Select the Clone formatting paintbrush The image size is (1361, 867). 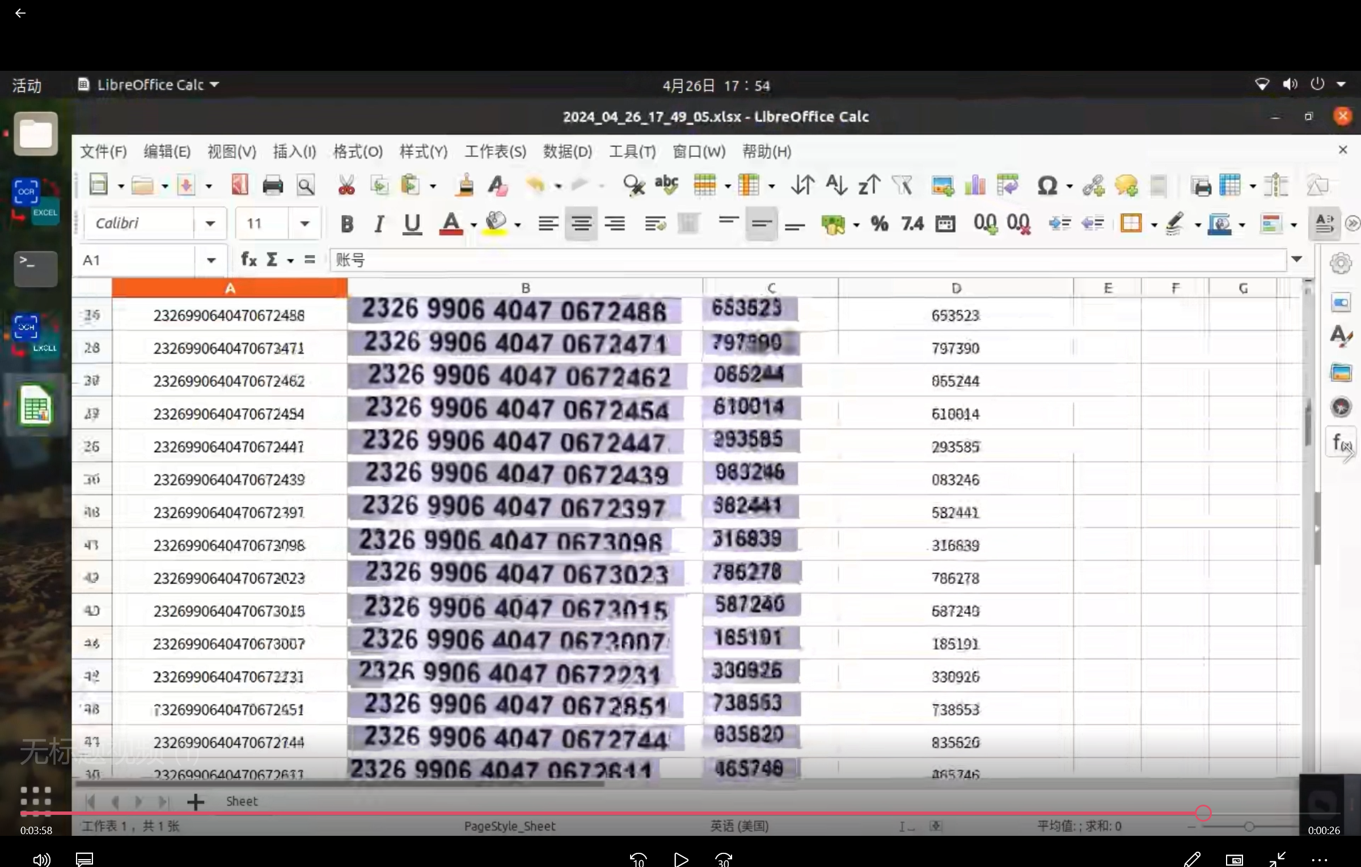click(x=466, y=185)
